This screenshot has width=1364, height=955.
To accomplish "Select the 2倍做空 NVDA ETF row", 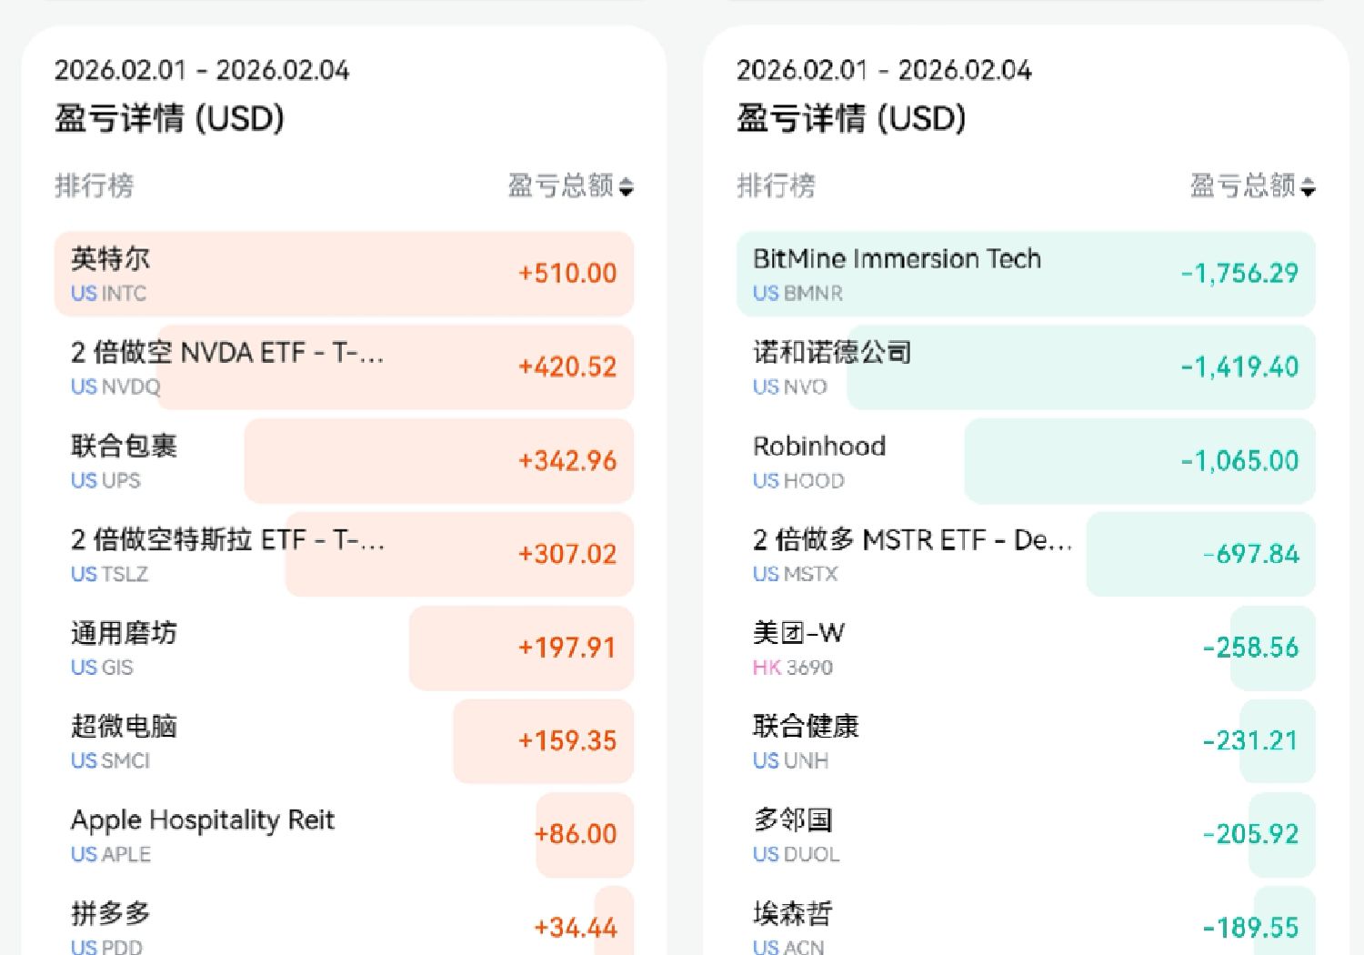I will tap(344, 367).
